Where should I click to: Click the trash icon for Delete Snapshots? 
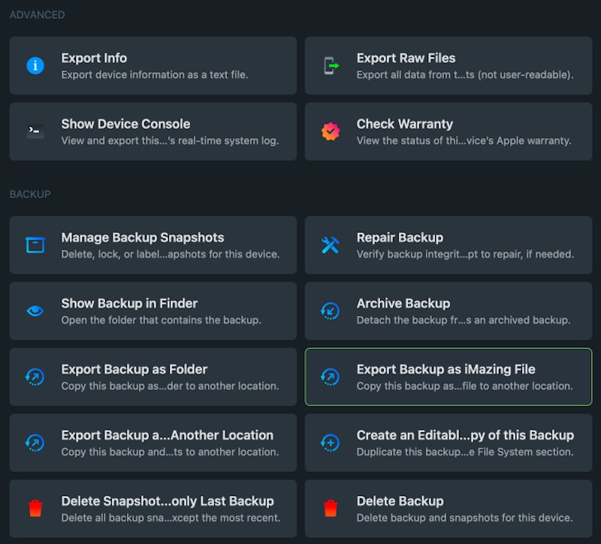coord(35,509)
